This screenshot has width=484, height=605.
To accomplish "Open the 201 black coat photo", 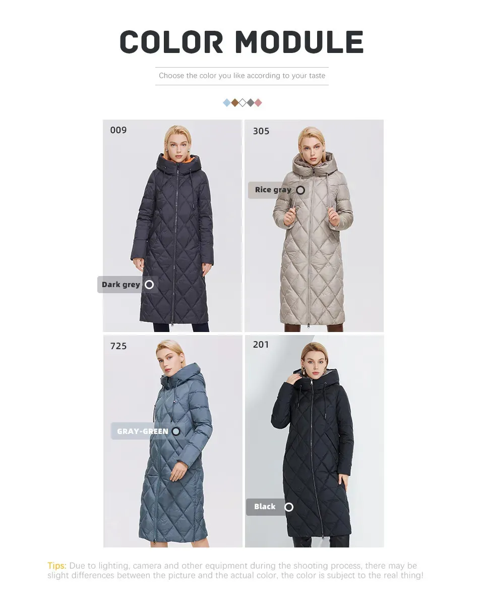I will (314, 441).
